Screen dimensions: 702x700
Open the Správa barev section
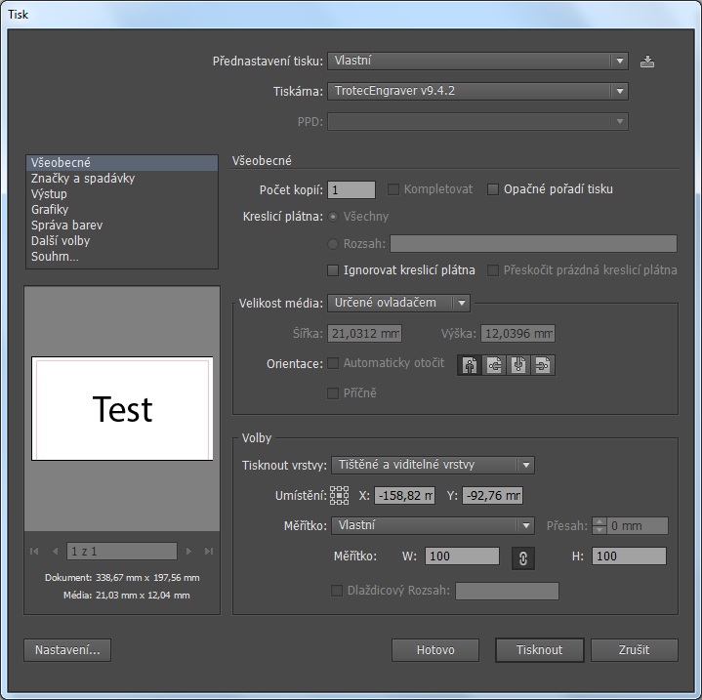coord(66,226)
